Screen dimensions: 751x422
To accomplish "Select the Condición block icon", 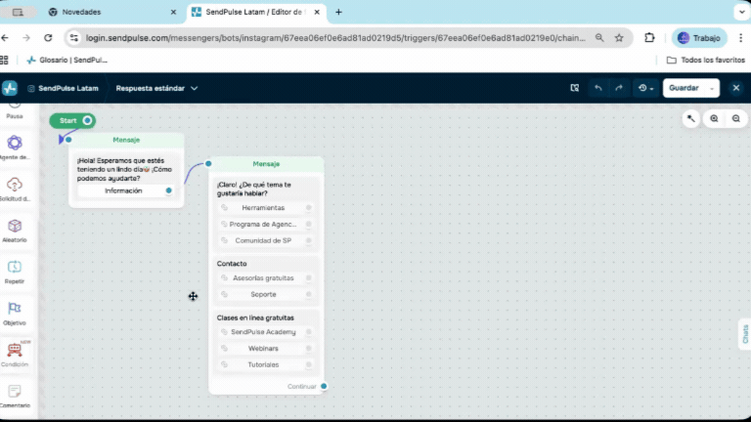I will pos(15,350).
